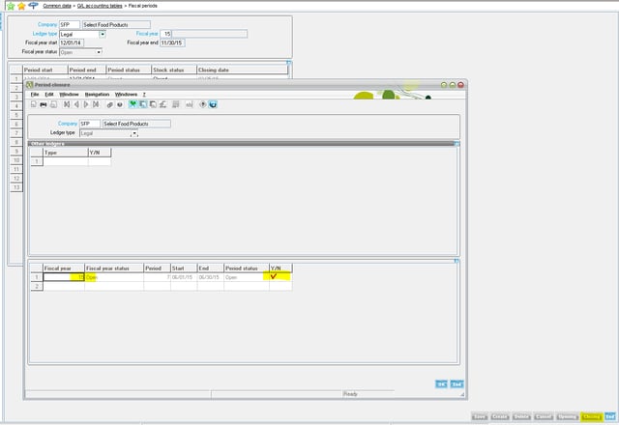The height and width of the screenshot is (425, 619).
Task: Click the print icon in Period closure toolbar
Action: tap(44, 103)
